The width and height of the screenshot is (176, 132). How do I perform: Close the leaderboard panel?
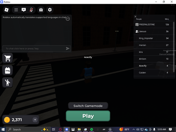pyautogui.click(x=136, y=17)
